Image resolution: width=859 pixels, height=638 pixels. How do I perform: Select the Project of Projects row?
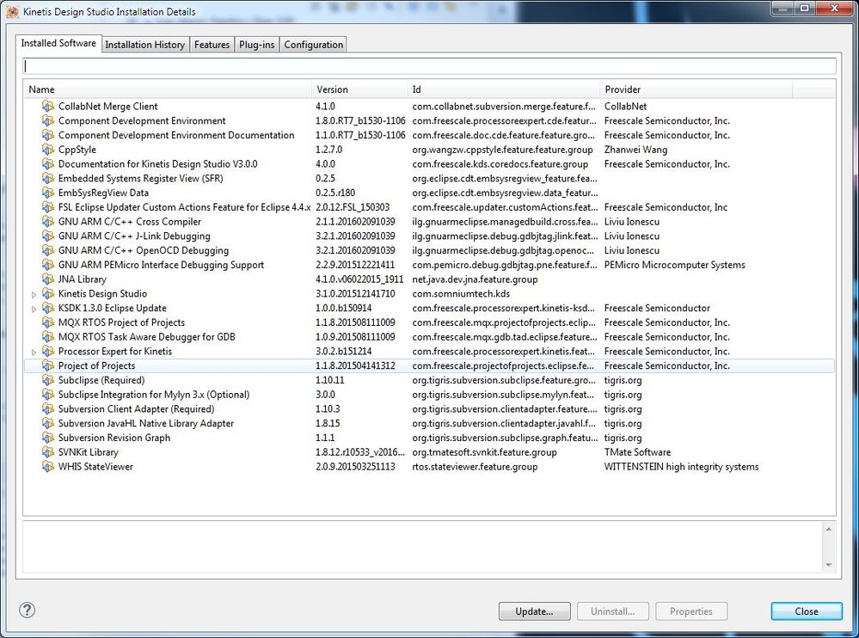(430, 365)
